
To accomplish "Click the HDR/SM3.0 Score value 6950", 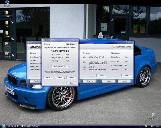I will click(68, 58).
